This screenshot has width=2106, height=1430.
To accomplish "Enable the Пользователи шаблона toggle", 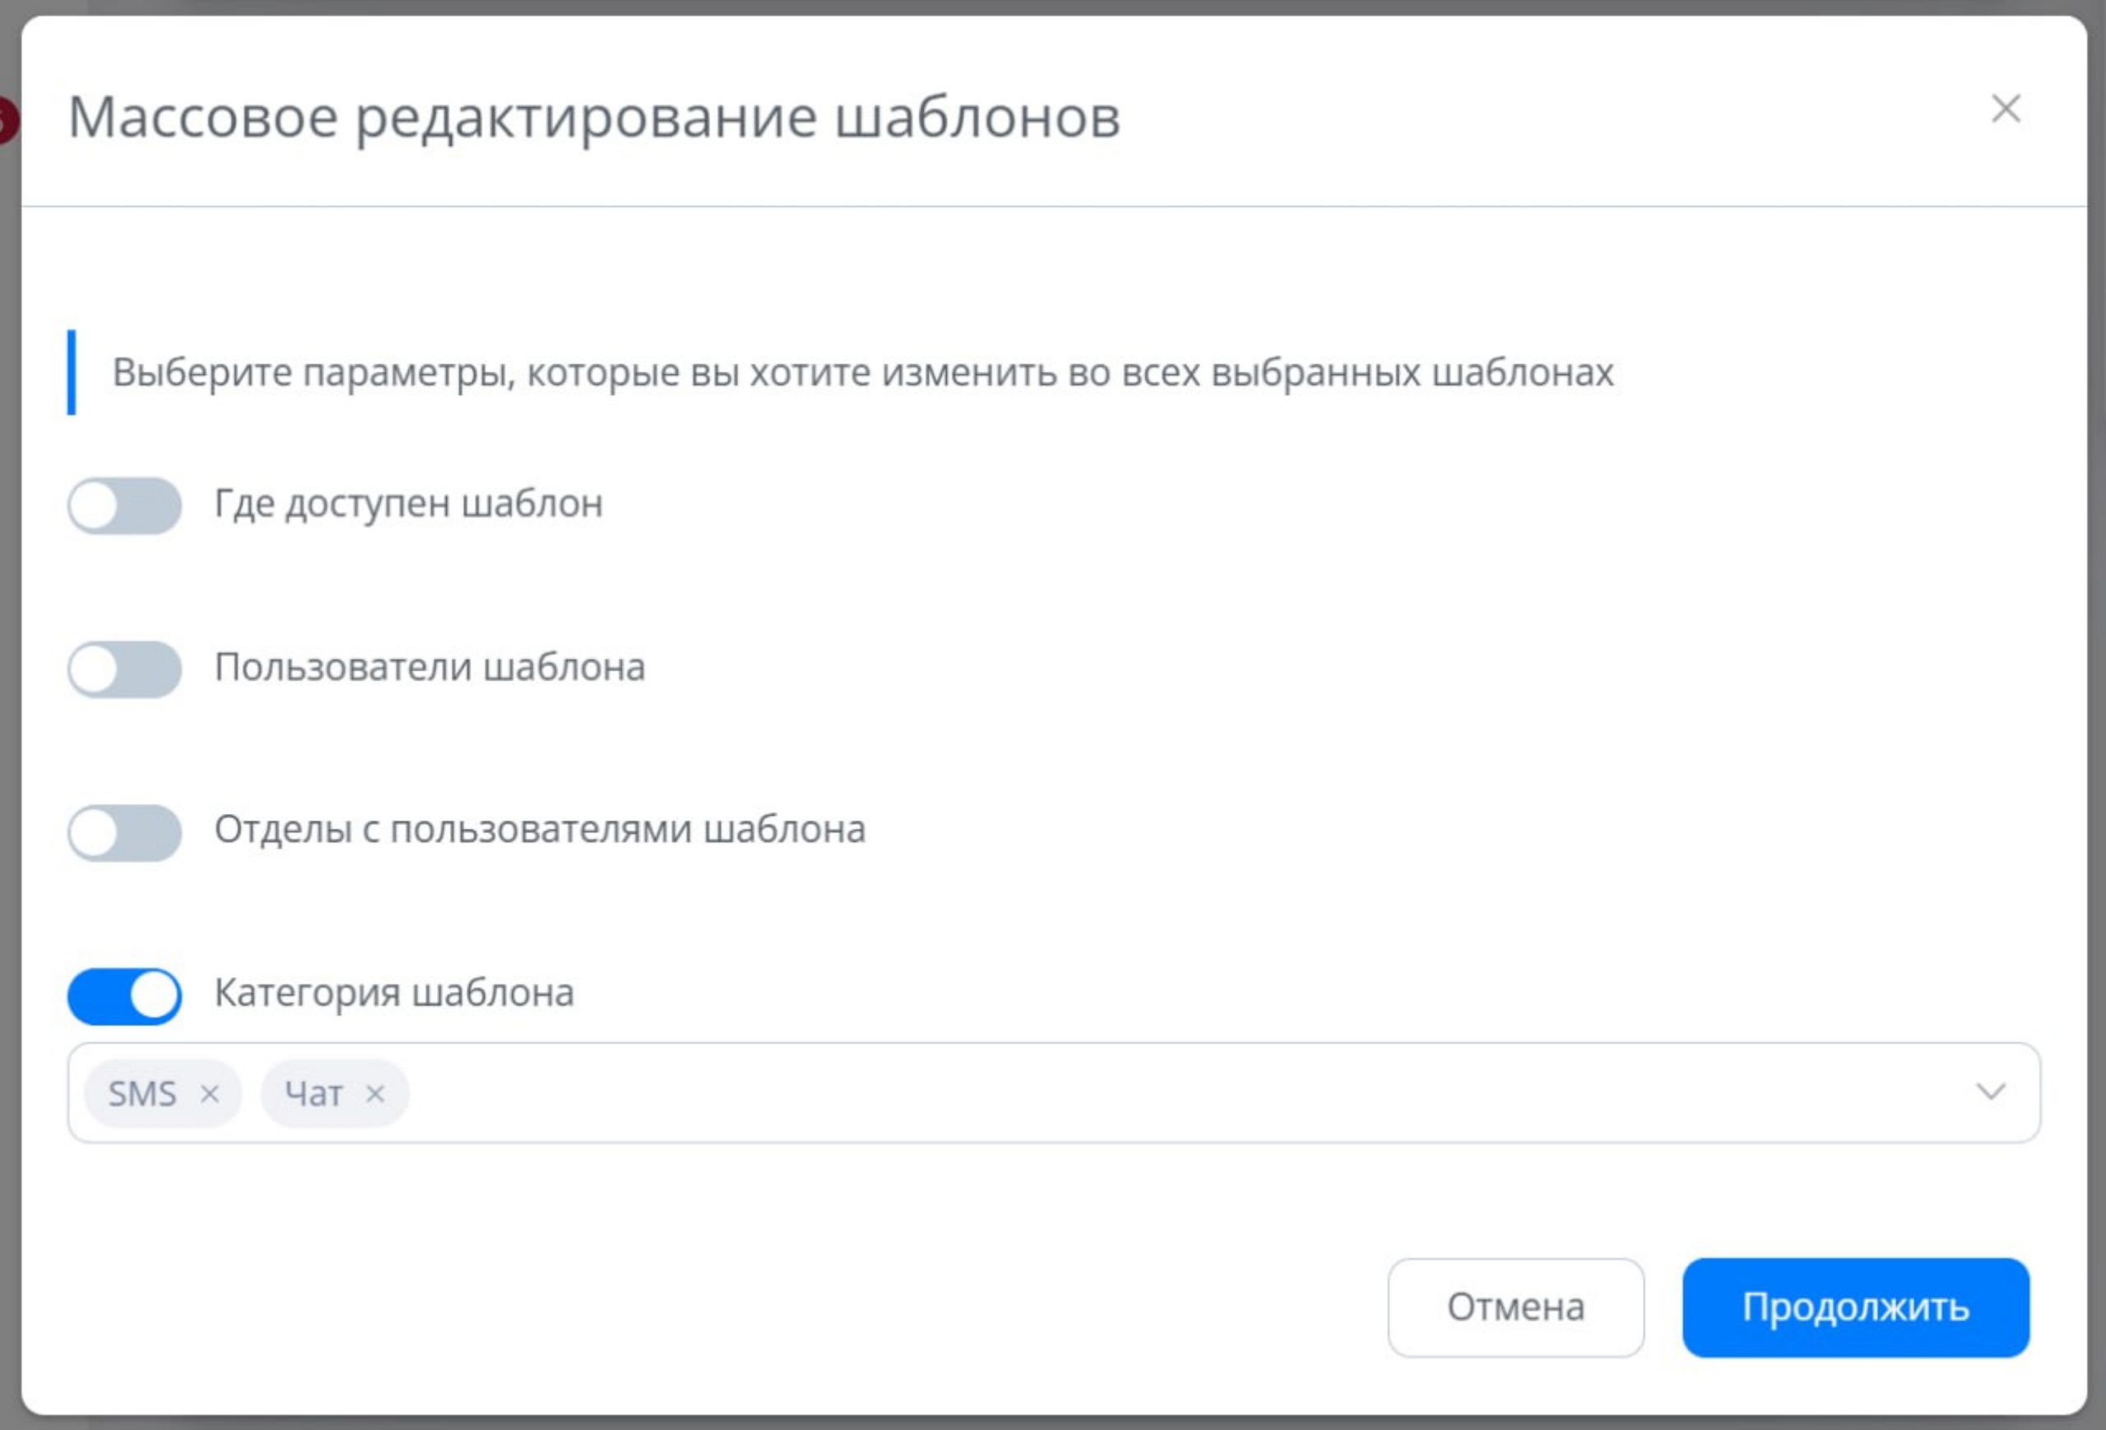I will [125, 669].
